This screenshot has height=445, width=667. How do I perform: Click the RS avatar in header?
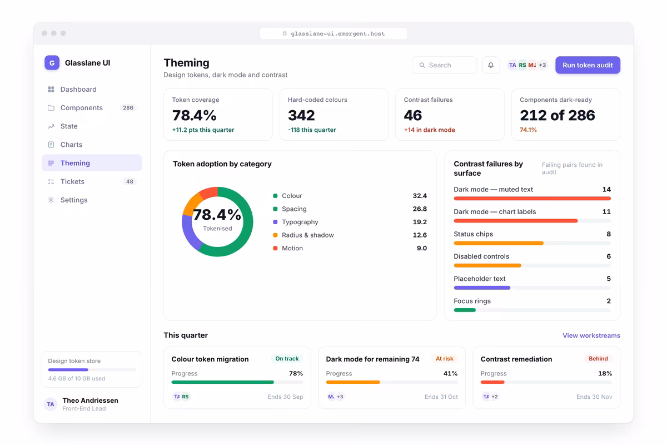point(522,65)
